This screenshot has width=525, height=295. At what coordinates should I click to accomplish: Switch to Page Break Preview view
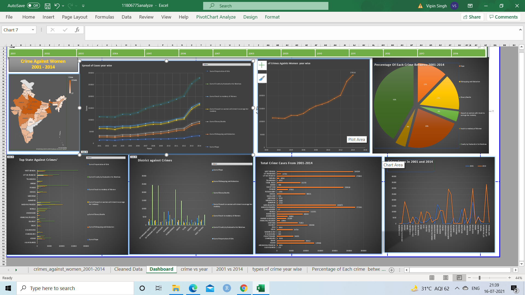(x=459, y=278)
